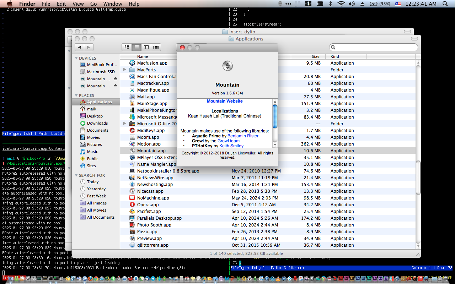The width and height of the screenshot is (455, 284).
Task: Click the Finder search field
Action: [373, 47]
